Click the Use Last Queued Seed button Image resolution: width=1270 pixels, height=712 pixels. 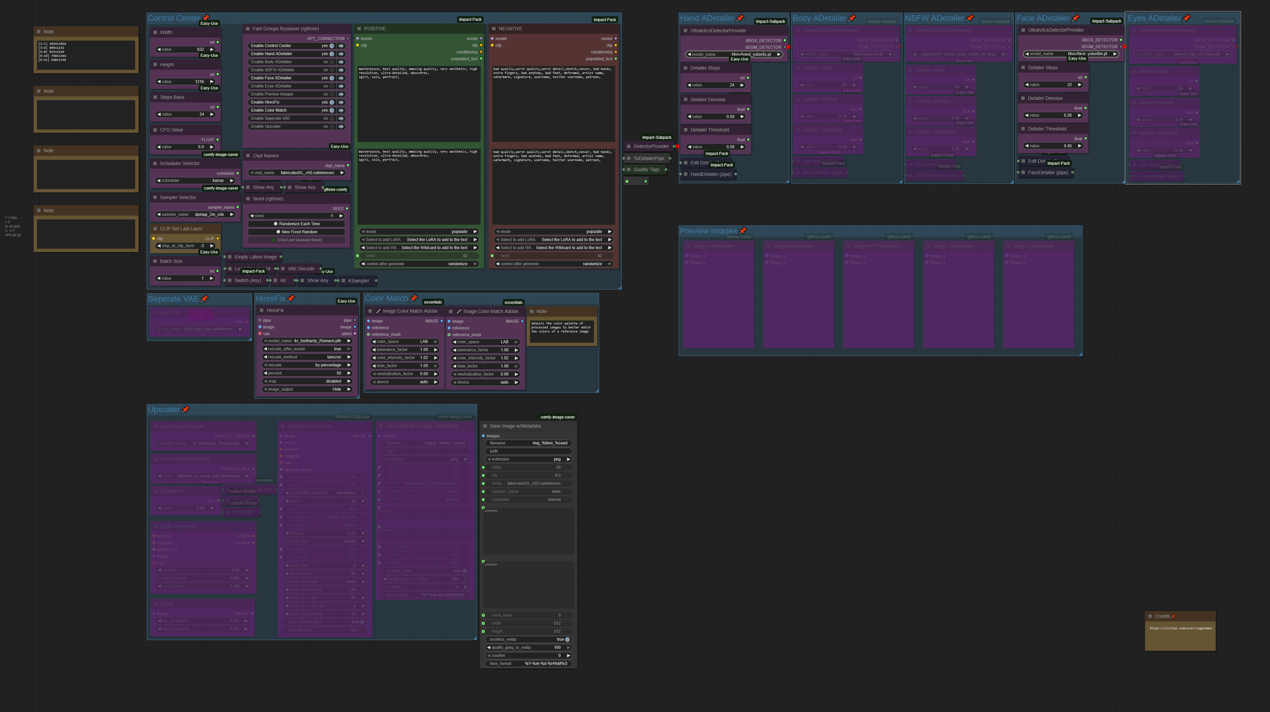tap(296, 240)
